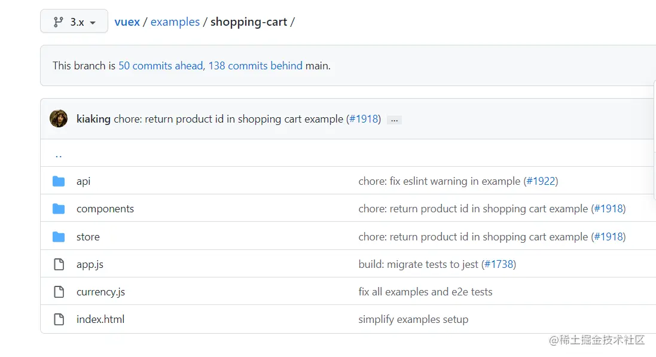Open the 50 commits ahead link
Screen dimensions: 656x357
point(160,66)
